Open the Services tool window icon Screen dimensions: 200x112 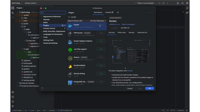13,92
